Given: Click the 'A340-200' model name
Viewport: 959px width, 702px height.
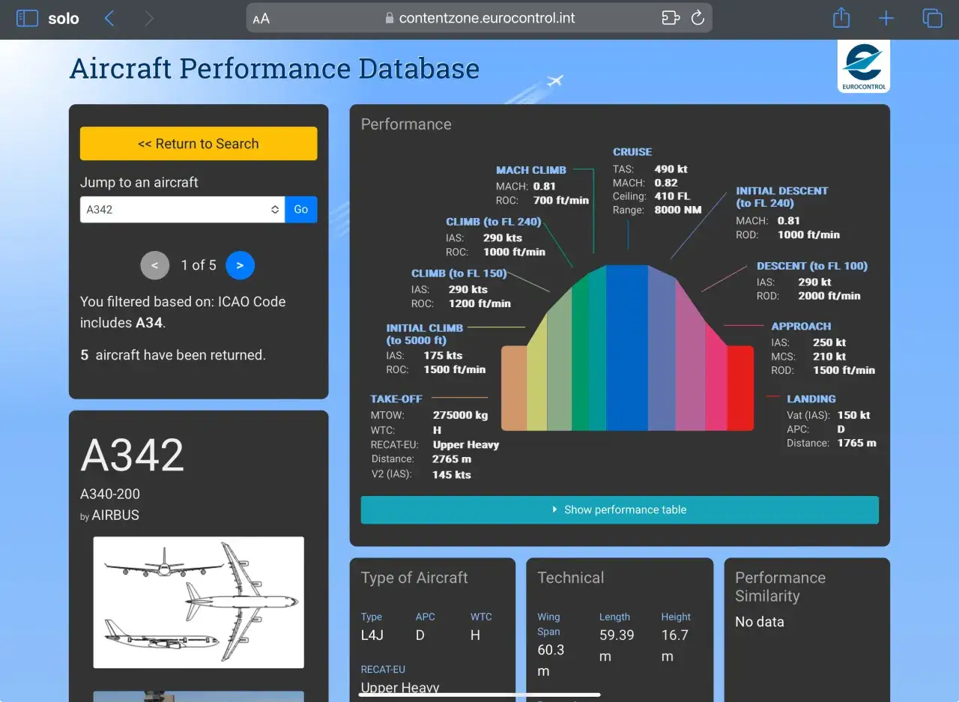Looking at the screenshot, I should (110, 494).
